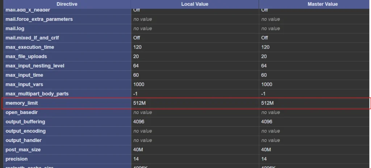Click output_buffering local value 4096

pyautogui.click(x=139, y=122)
